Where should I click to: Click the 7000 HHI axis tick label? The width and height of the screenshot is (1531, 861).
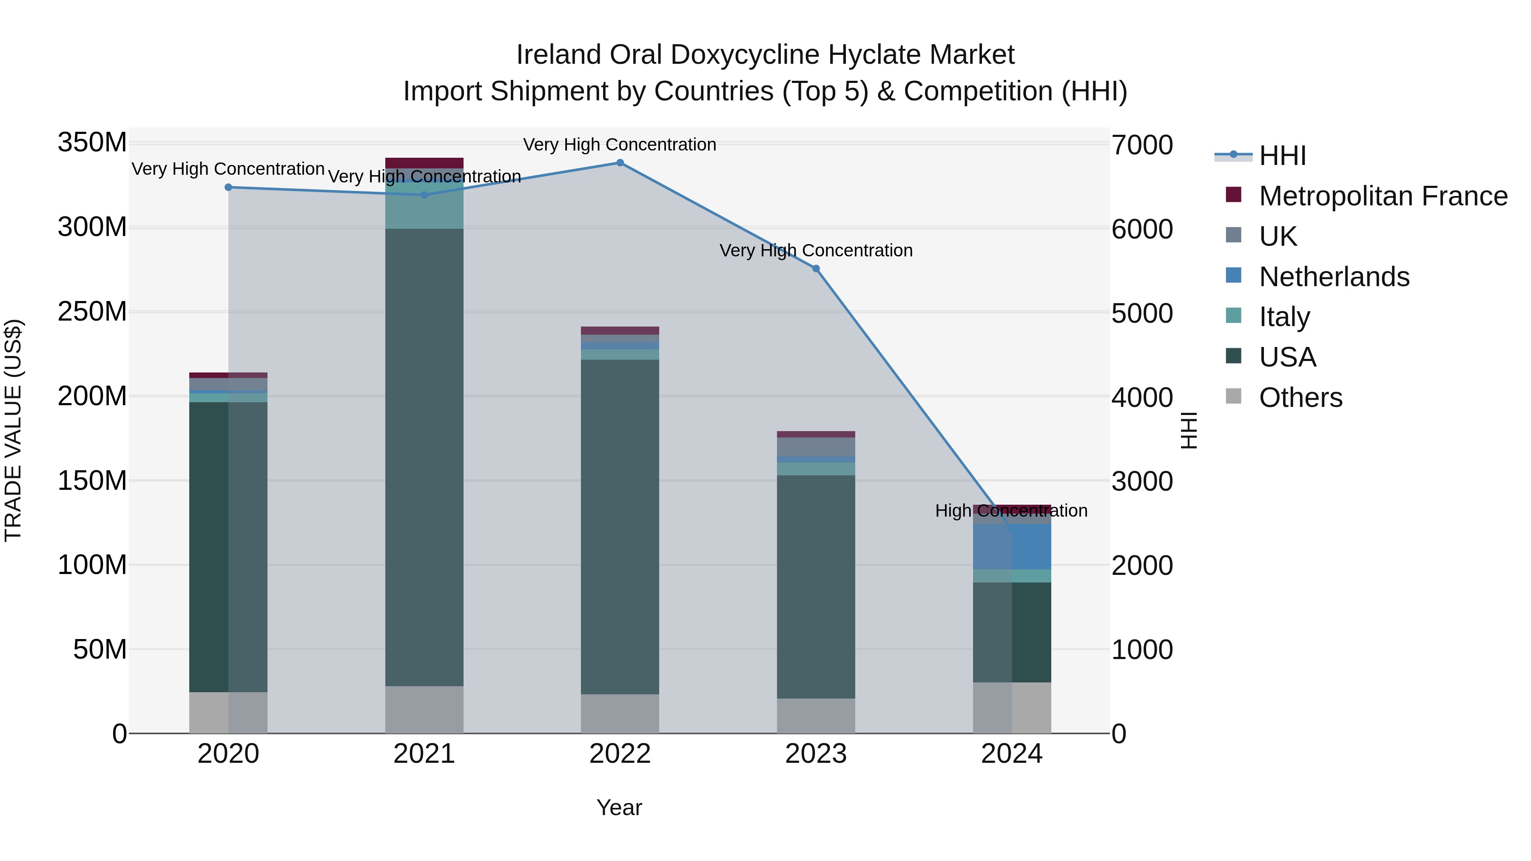(x=1142, y=145)
